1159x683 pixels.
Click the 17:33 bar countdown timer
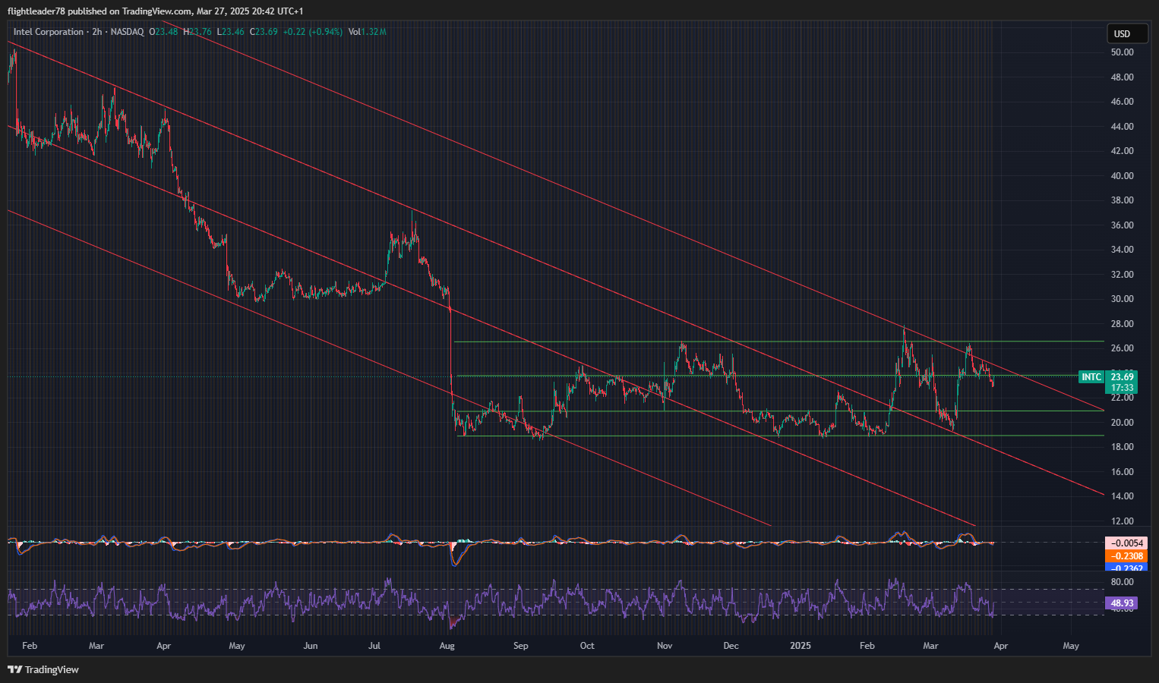(x=1122, y=388)
